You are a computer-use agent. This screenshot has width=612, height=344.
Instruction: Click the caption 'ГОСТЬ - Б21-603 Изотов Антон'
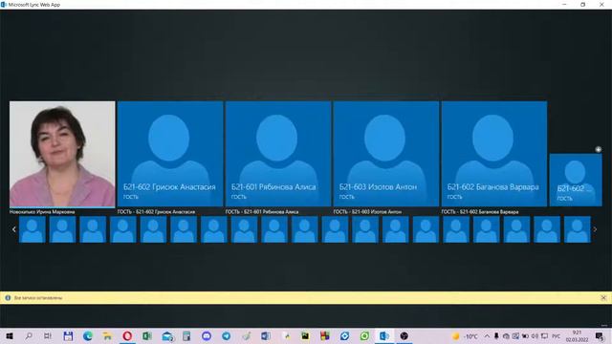click(x=367, y=212)
